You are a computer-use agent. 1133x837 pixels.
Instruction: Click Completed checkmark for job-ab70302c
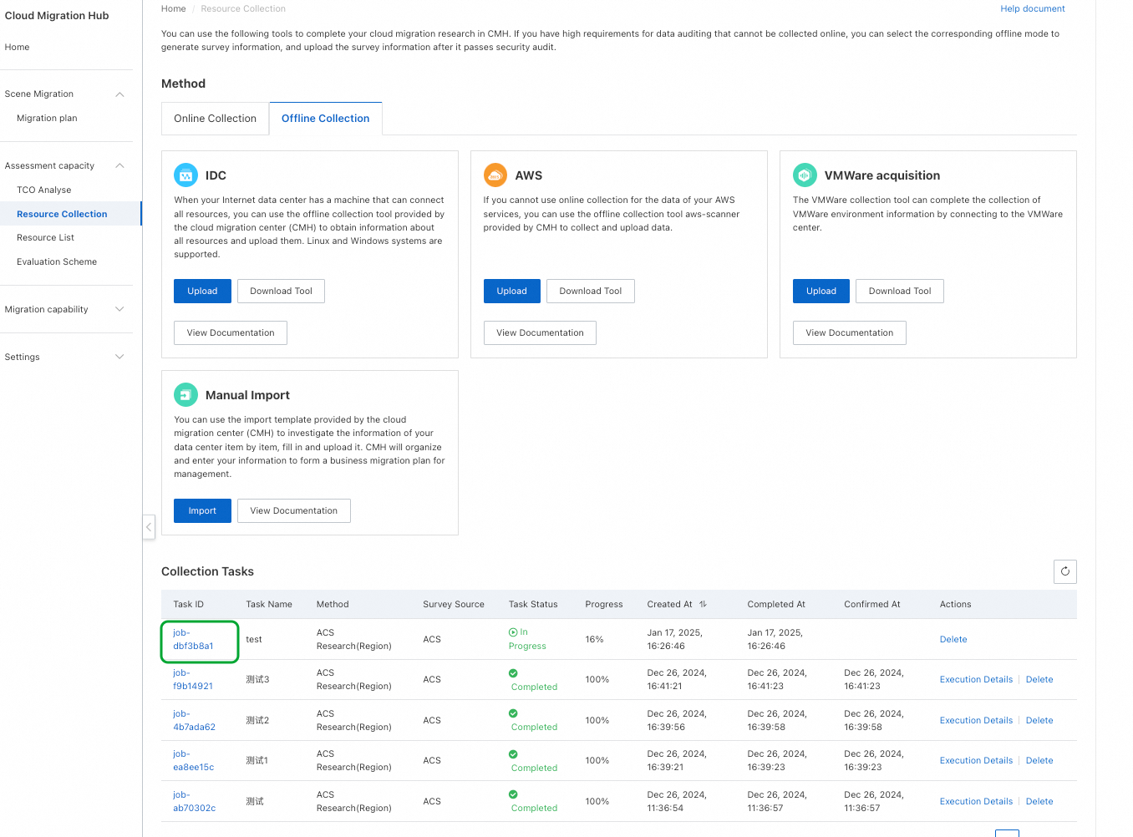[513, 794]
